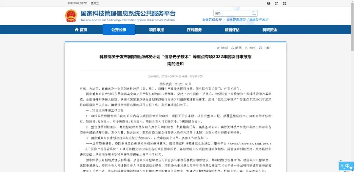This screenshot has height=172, width=354.
Task: Click the article headline 科技部关于发布国家重点研发计划
Action: [175, 60]
